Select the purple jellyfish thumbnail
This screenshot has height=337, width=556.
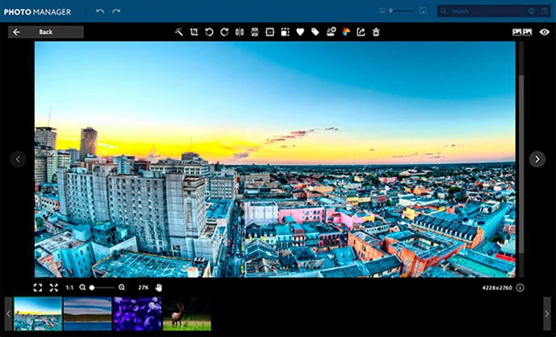coord(137,314)
